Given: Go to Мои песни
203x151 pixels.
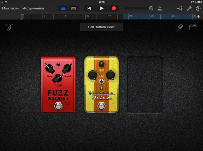Looking at the screenshot, I should tap(10, 8).
